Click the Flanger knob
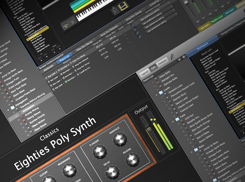This screenshot has height=182, width=245. 99,152
